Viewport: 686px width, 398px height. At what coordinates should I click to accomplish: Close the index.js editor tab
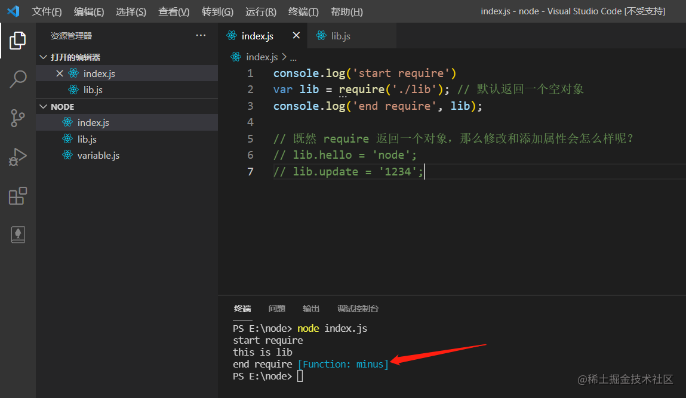click(x=296, y=35)
